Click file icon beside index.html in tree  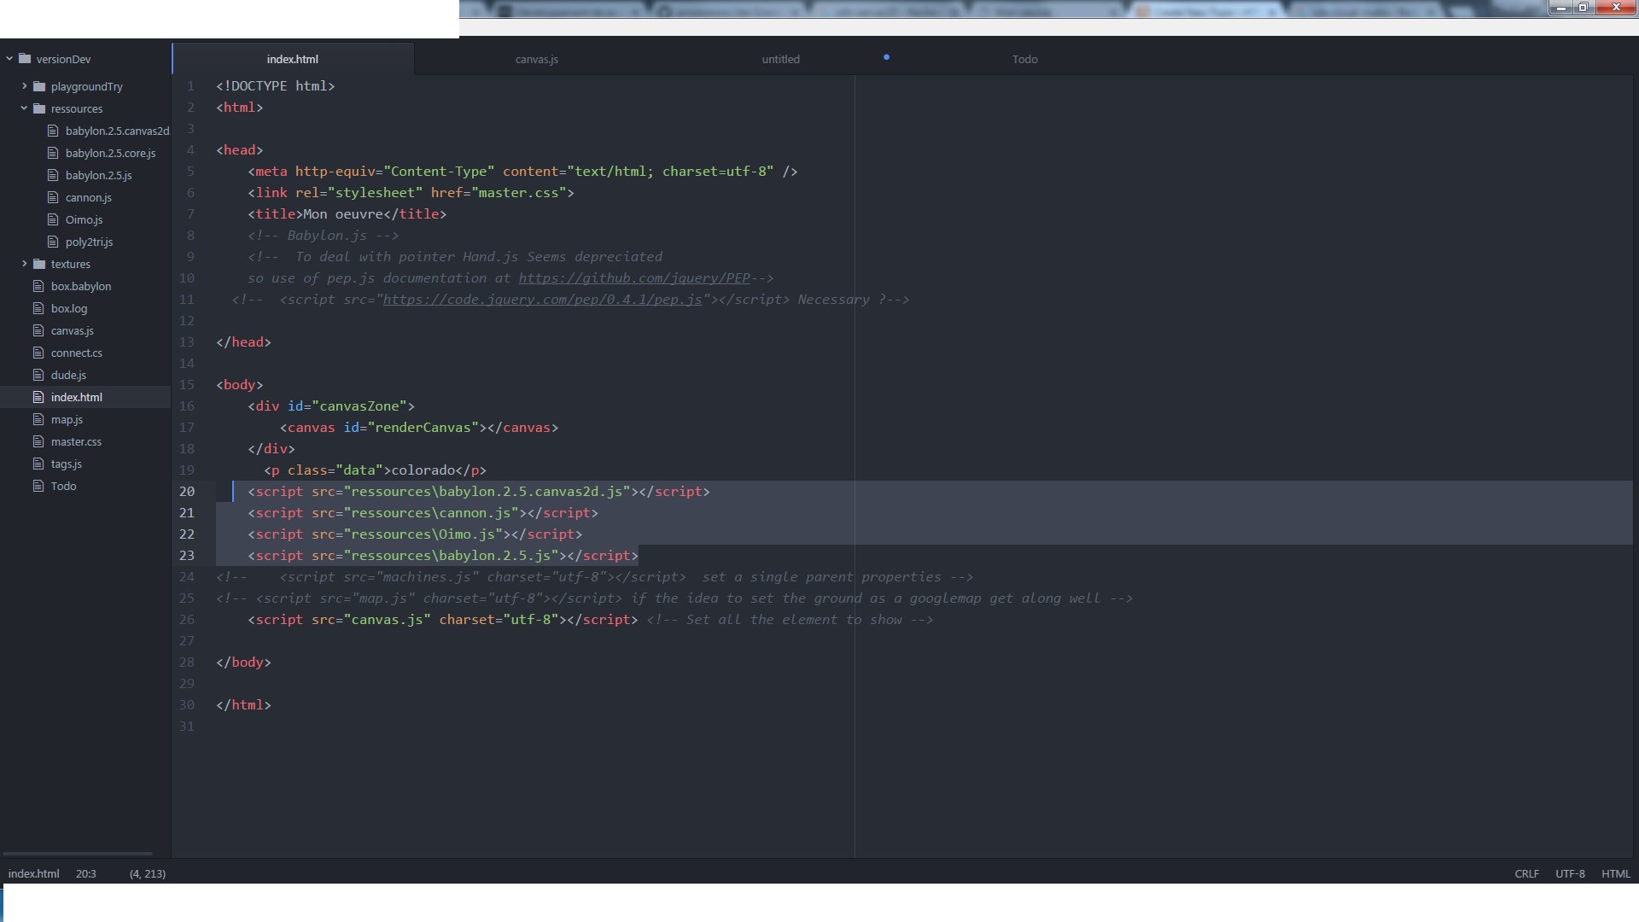tap(38, 397)
